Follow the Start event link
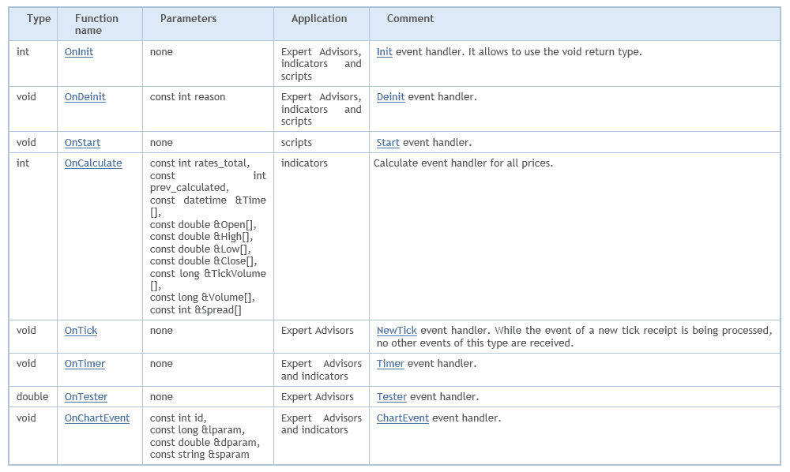 [x=388, y=143]
